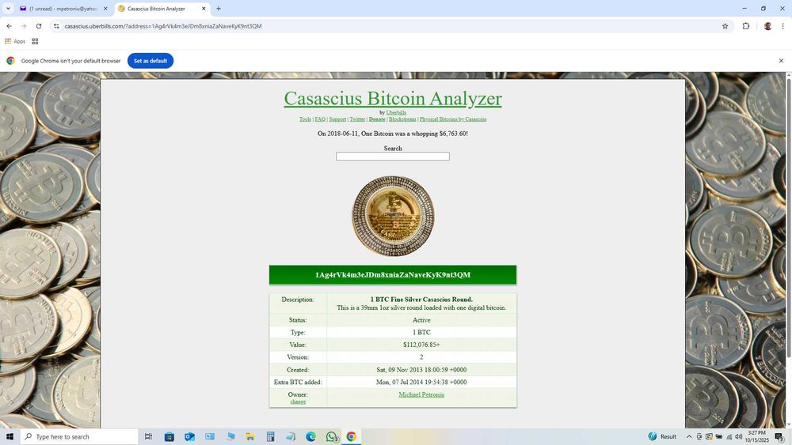Click the Created date cell

[421, 369]
